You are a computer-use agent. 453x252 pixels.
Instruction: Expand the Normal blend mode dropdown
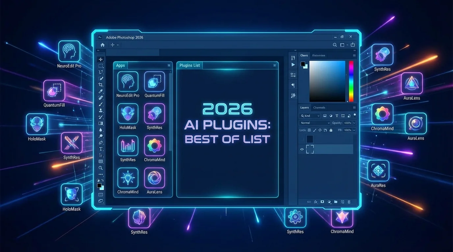pyautogui.click(x=314, y=123)
